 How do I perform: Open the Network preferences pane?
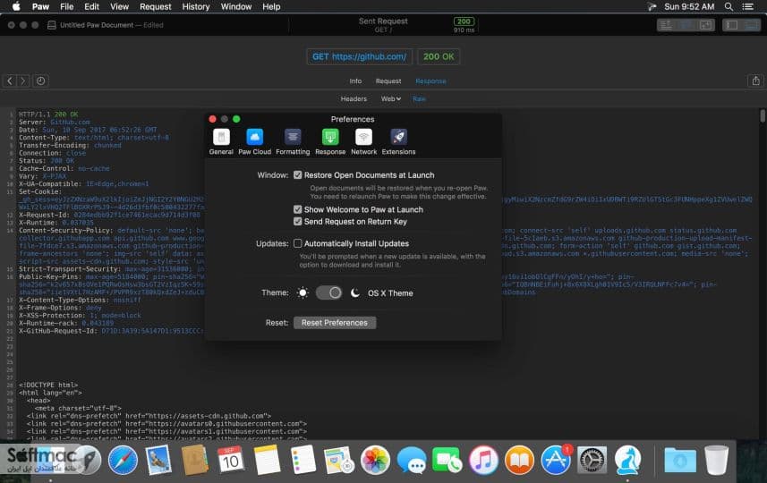tap(363, 142)
